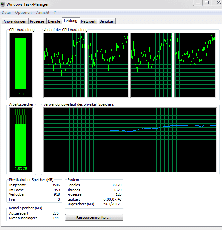Image resolution: width=222 pixels, height=230 pixels.
Task: Click the Ausgelagert value 285
Action: [56, 213]
